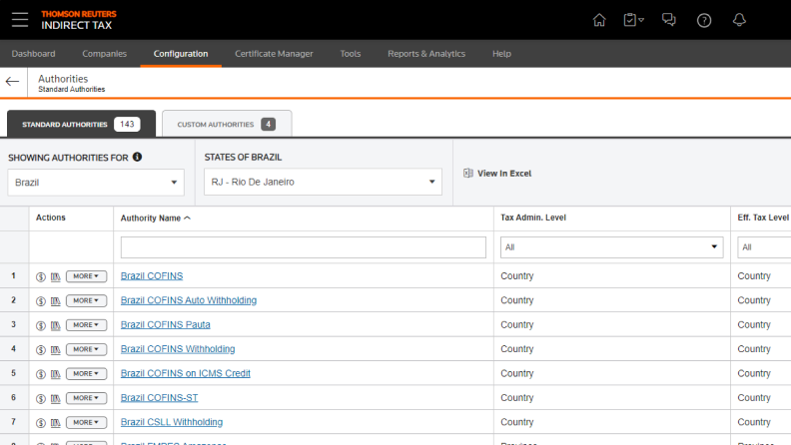Image resolution: width=791 pixels, height=445 pixels.
Task: Click the Authority Name filter text box
Action: pyautogui.click(x=303, y=247)
